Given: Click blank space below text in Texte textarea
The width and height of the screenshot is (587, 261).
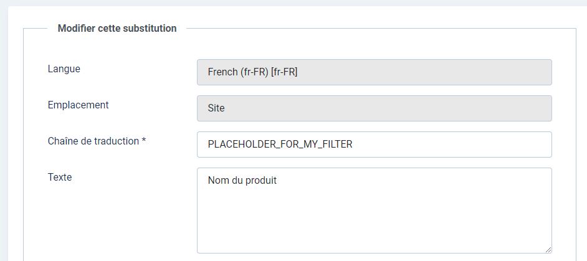Looking at the screenshot, I should pos(374,224).
